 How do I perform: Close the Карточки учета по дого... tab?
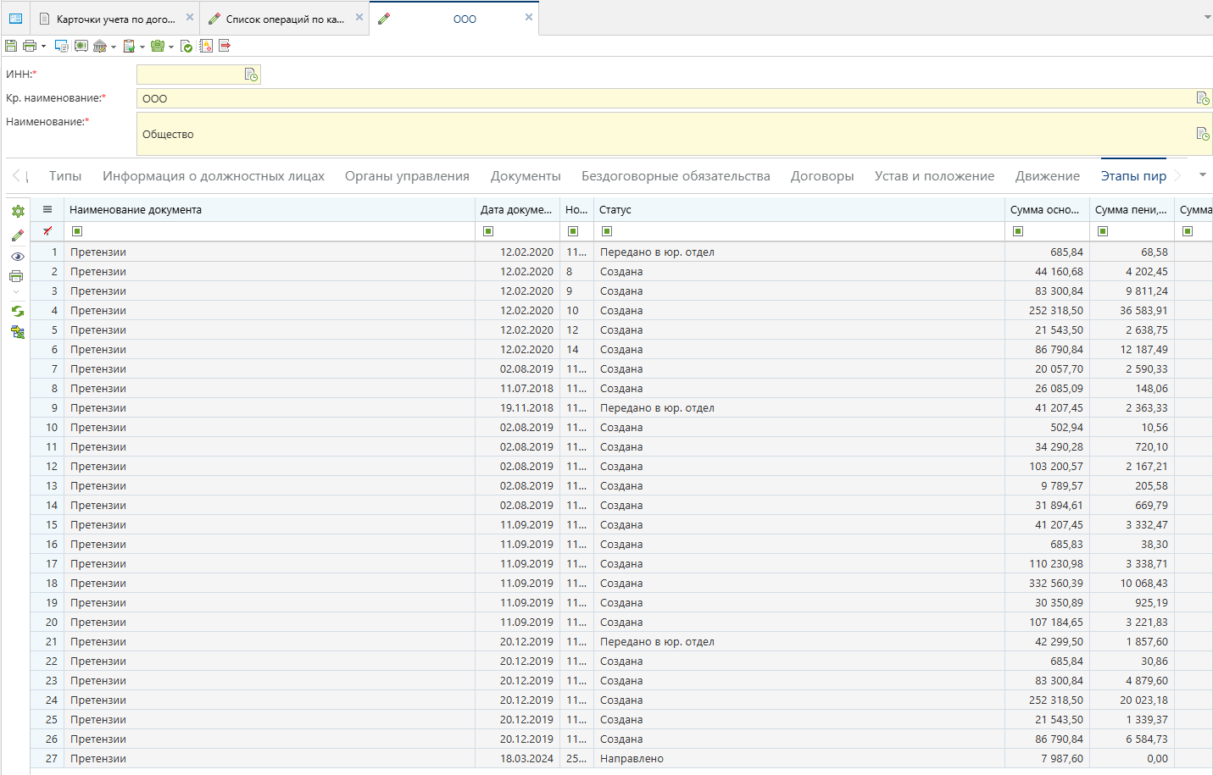click(x=190, y=17)
